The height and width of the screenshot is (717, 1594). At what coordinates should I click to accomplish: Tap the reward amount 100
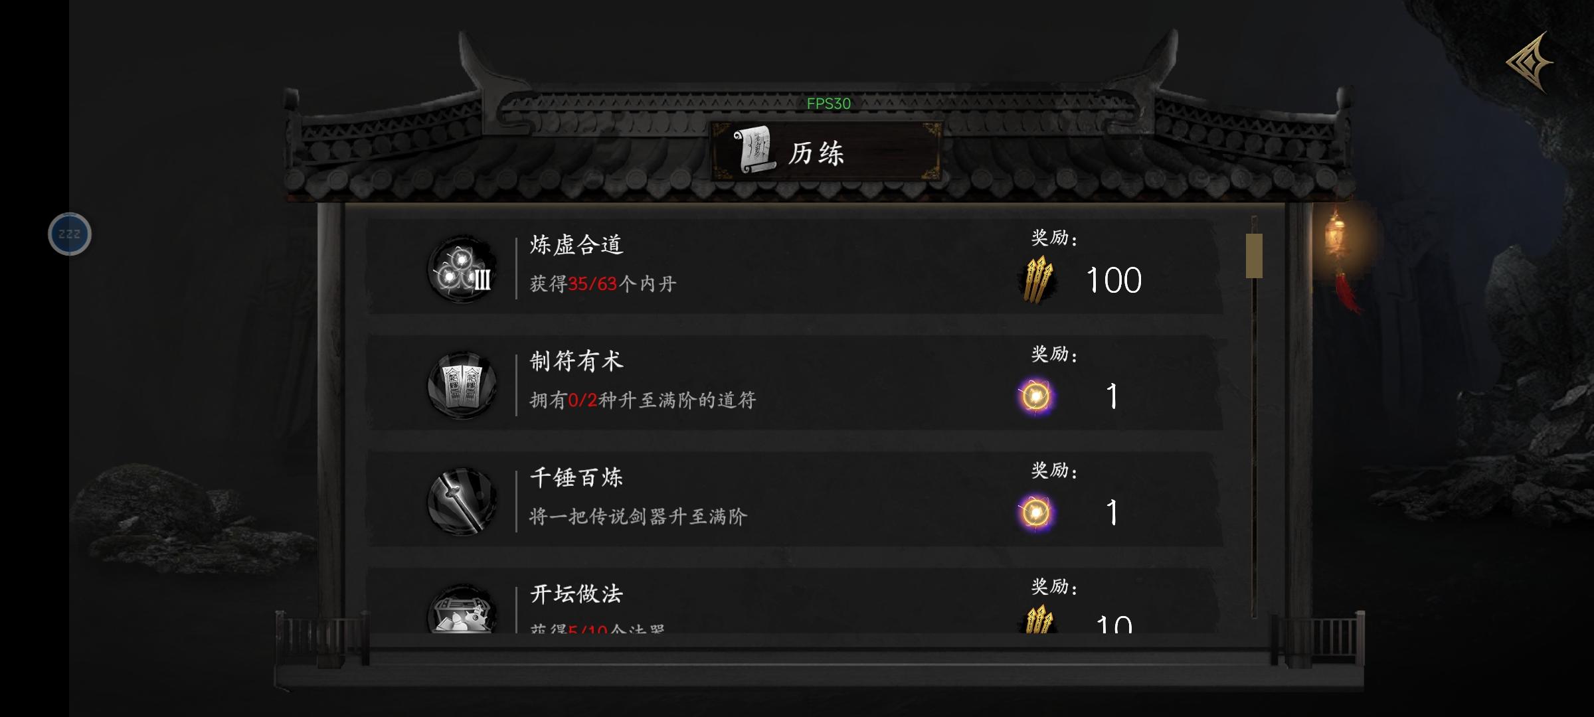point(1114,280)
